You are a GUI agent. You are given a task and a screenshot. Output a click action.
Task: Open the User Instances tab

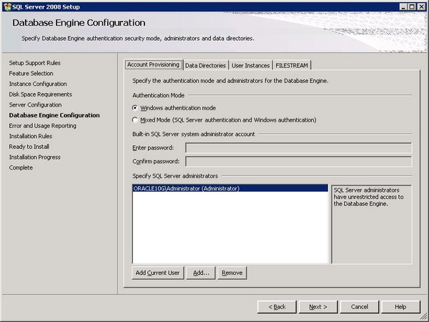click(x=251, y=65)
